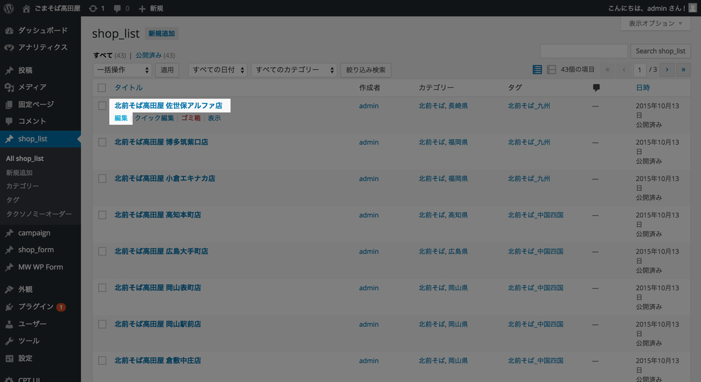Toggle the select-all checkbox in header
Image resolution: width=701 pixels, height=382 pixels.
click(x=102, y=88)
